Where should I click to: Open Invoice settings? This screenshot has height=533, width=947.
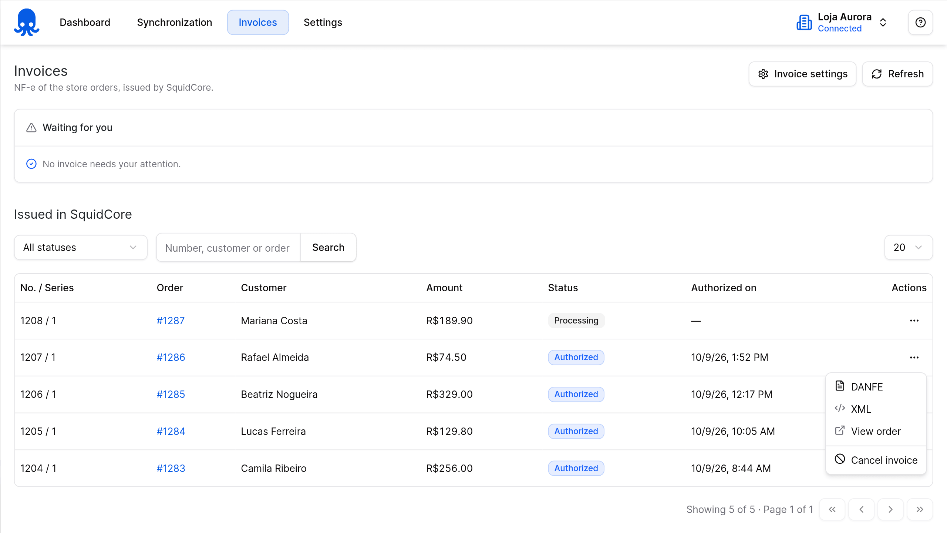click(802, 74)
